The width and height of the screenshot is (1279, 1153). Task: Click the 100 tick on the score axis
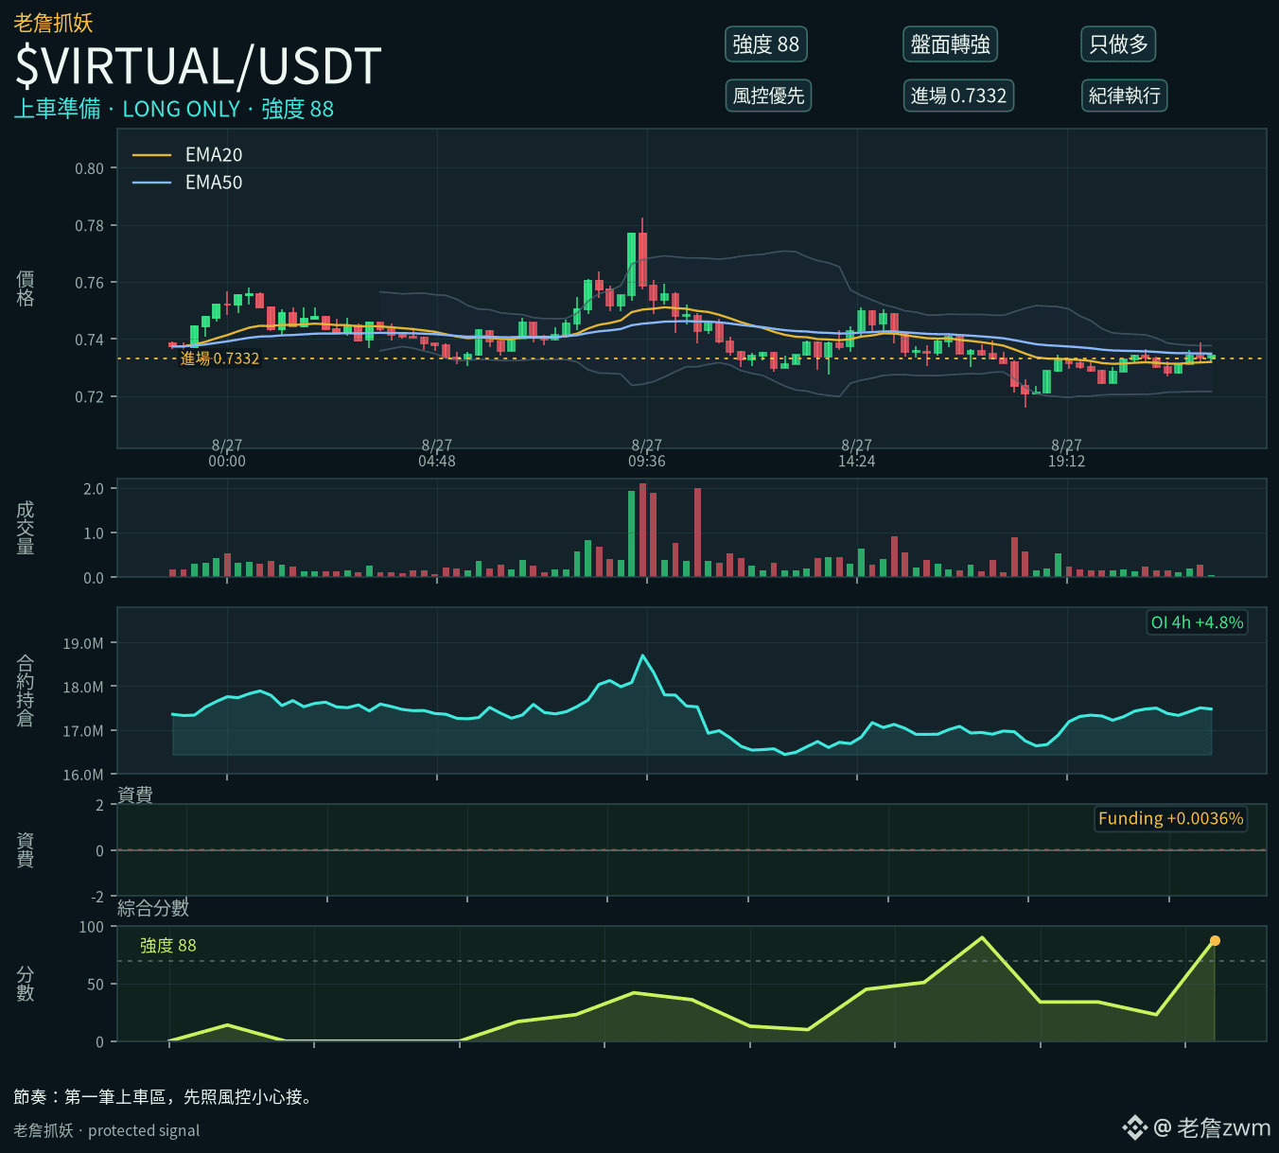click(x=92, y=927)
